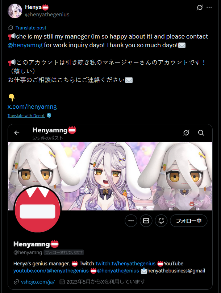Click the search magnifier icon in profile header

click(201, 133)
